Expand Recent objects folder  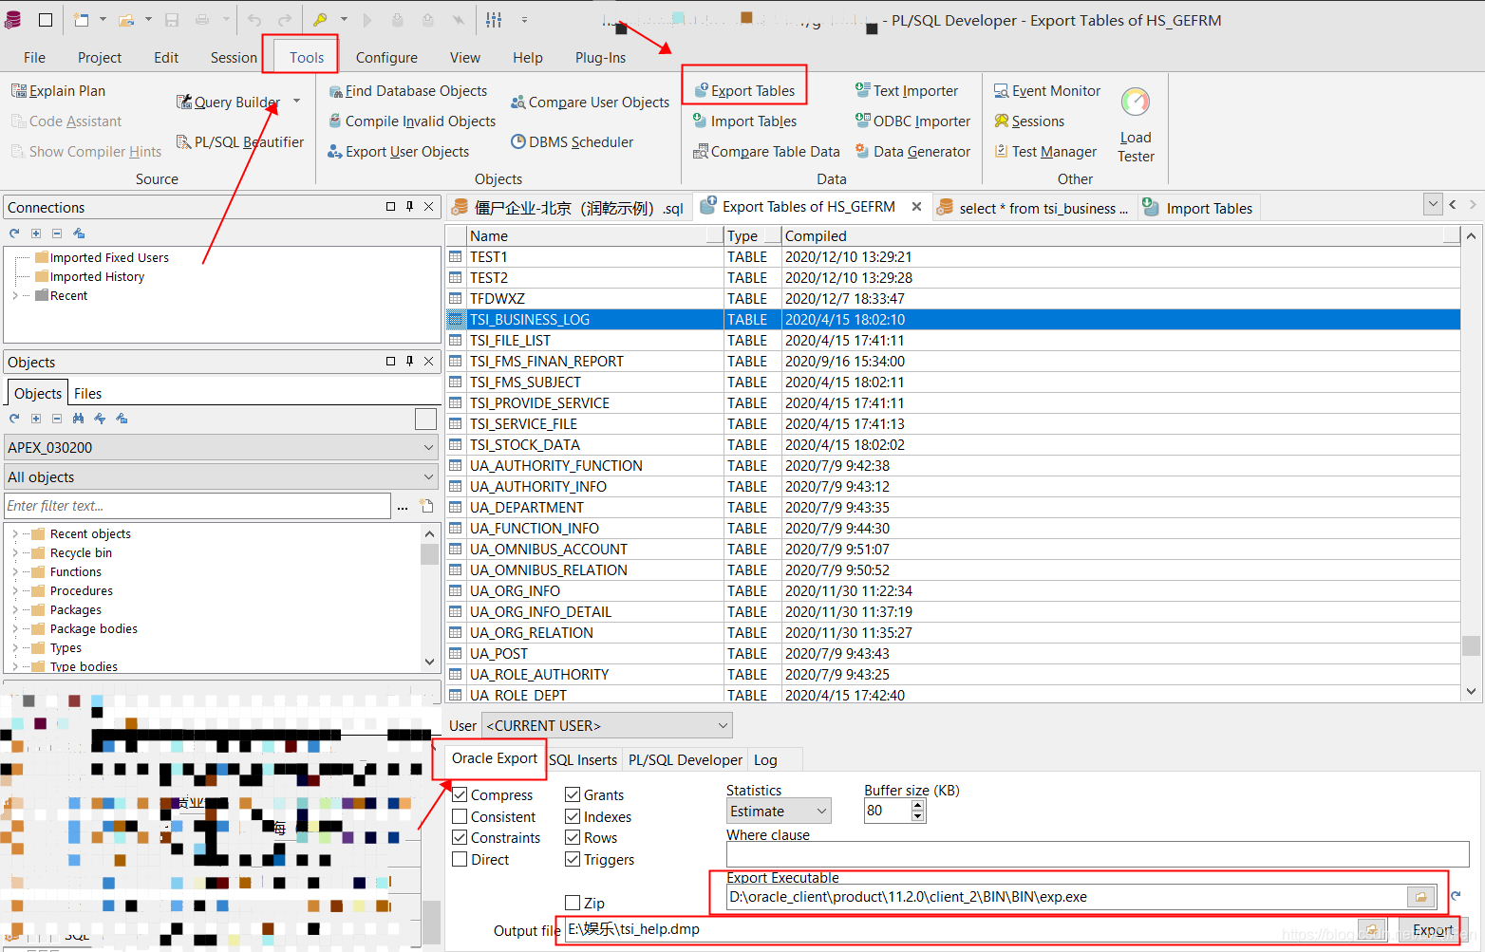[x=15, y=534]
